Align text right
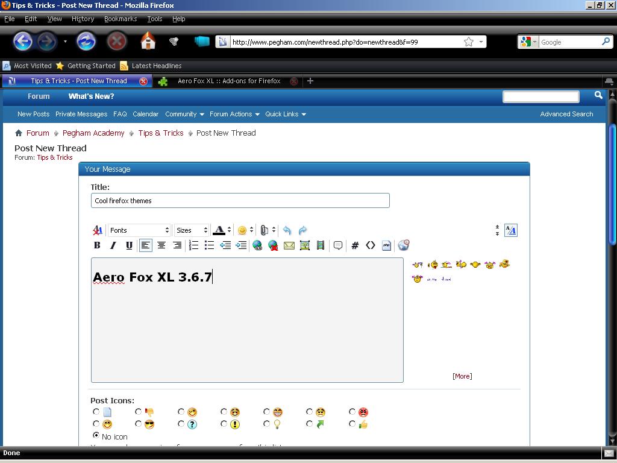 [178, 245]
